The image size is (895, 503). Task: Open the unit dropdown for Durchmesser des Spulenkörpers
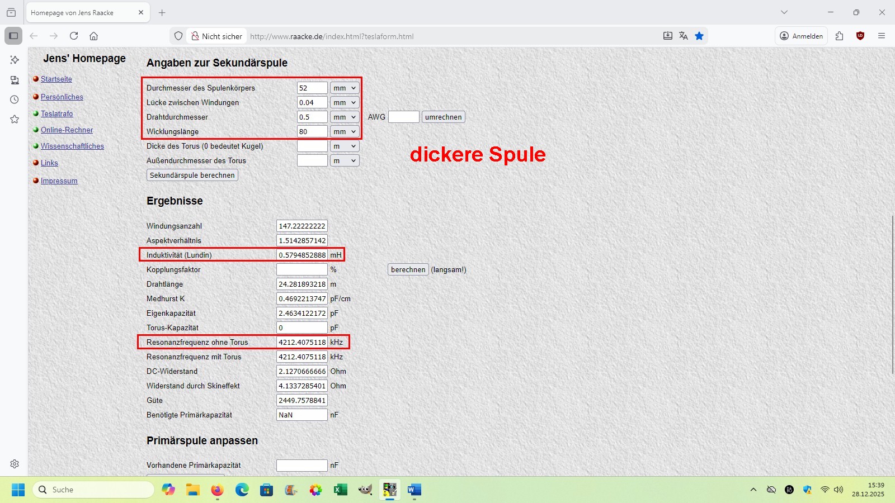(345, 88)
